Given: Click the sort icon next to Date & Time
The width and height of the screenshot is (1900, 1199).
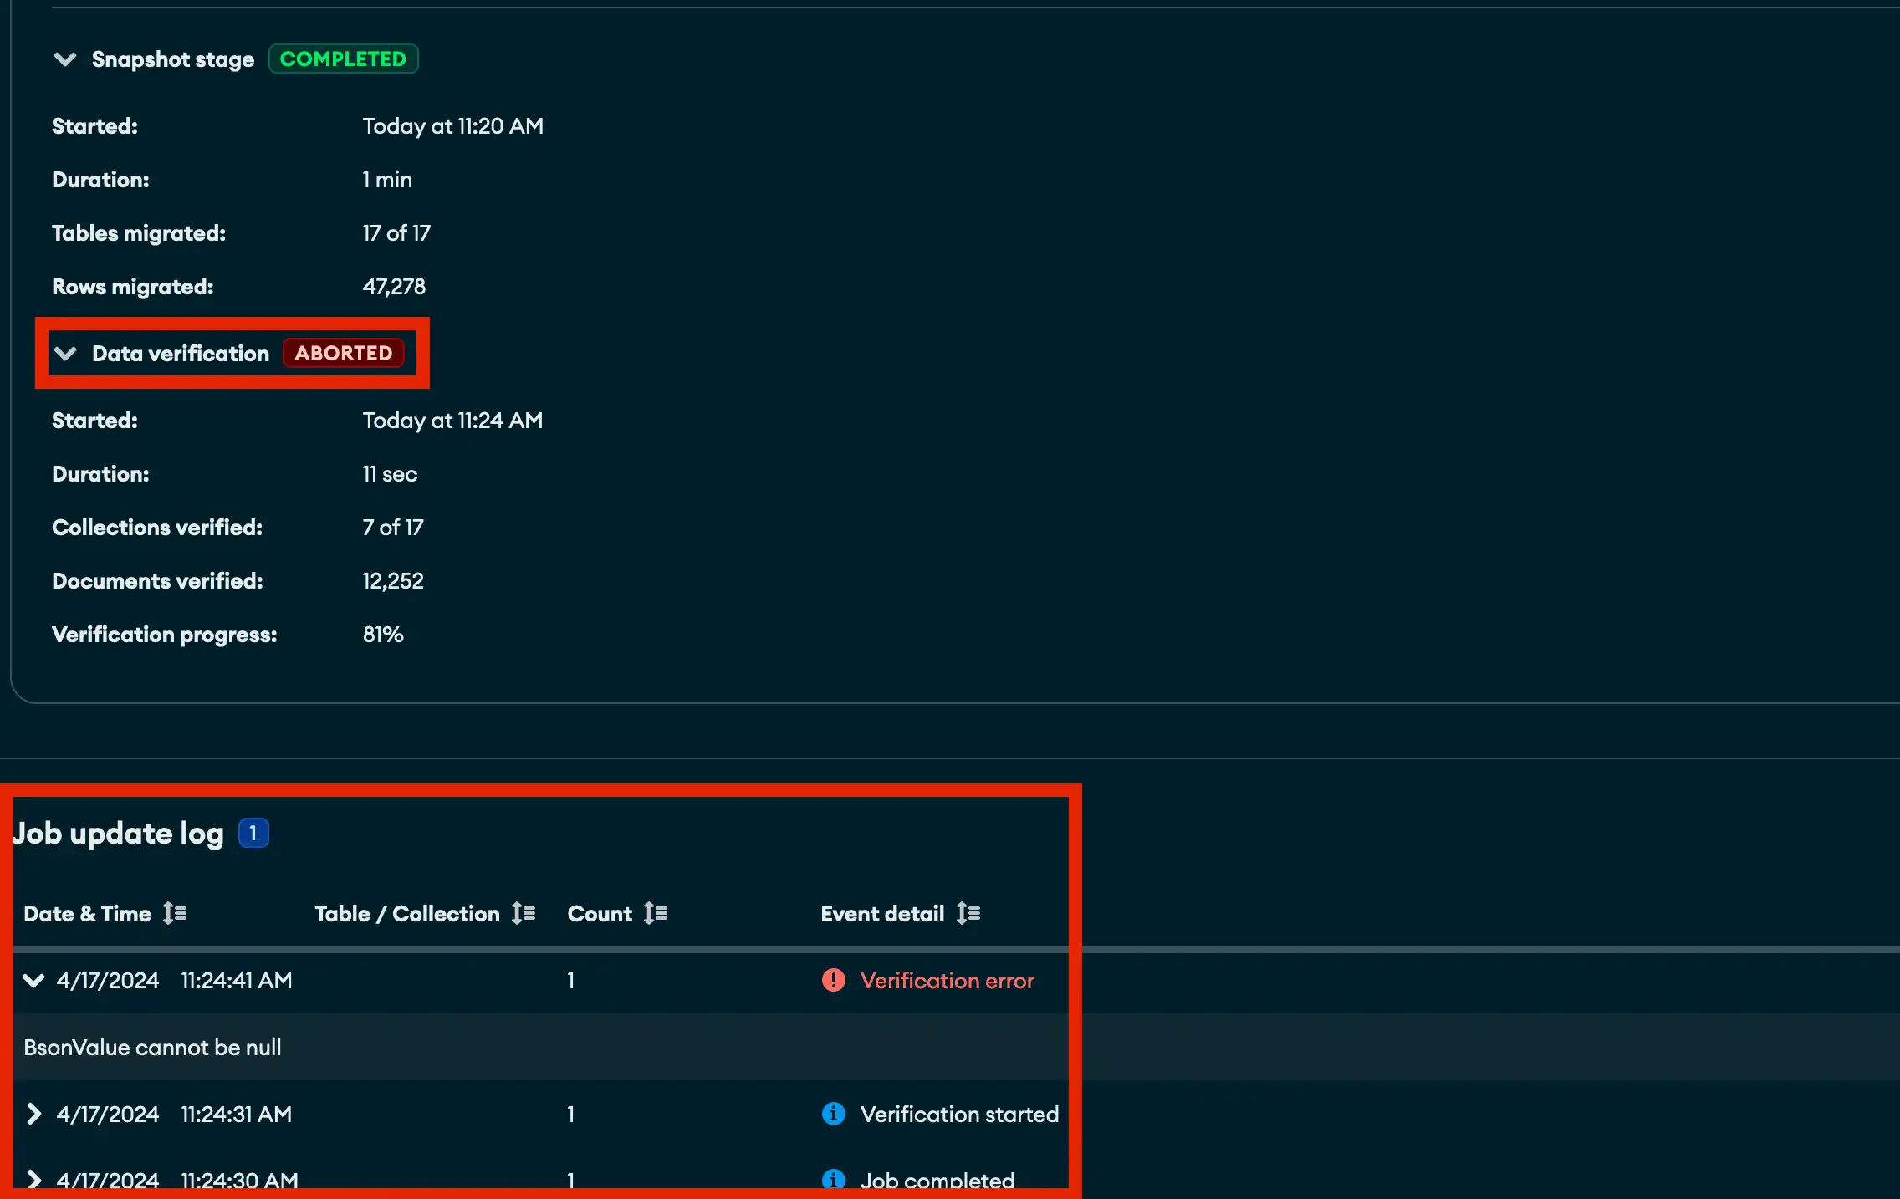Looking at the screenshot, I should click(x=176, y=913).
